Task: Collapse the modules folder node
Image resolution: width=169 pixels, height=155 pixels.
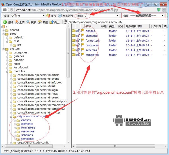Action: [x=7, y=72]
